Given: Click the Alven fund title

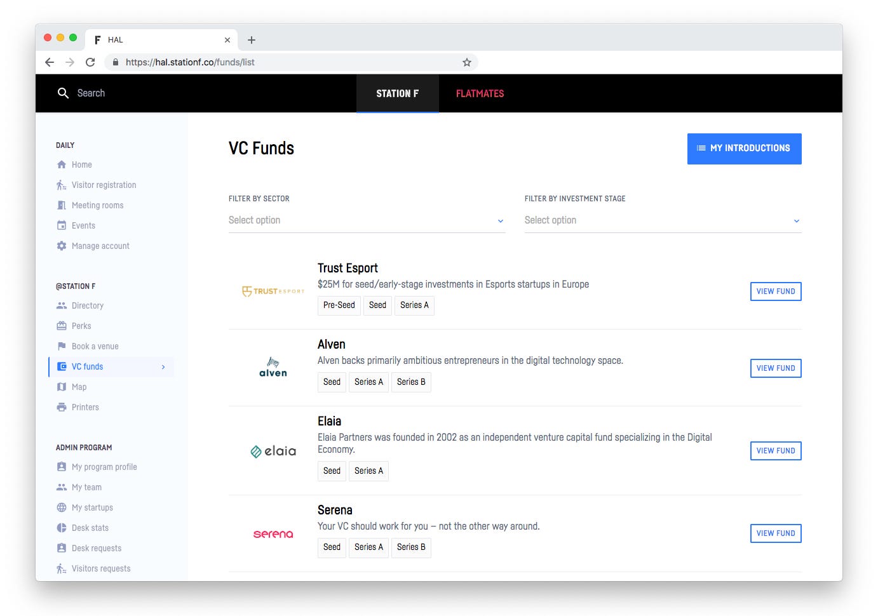Looking at the screenshot, I should coord(332,344).
